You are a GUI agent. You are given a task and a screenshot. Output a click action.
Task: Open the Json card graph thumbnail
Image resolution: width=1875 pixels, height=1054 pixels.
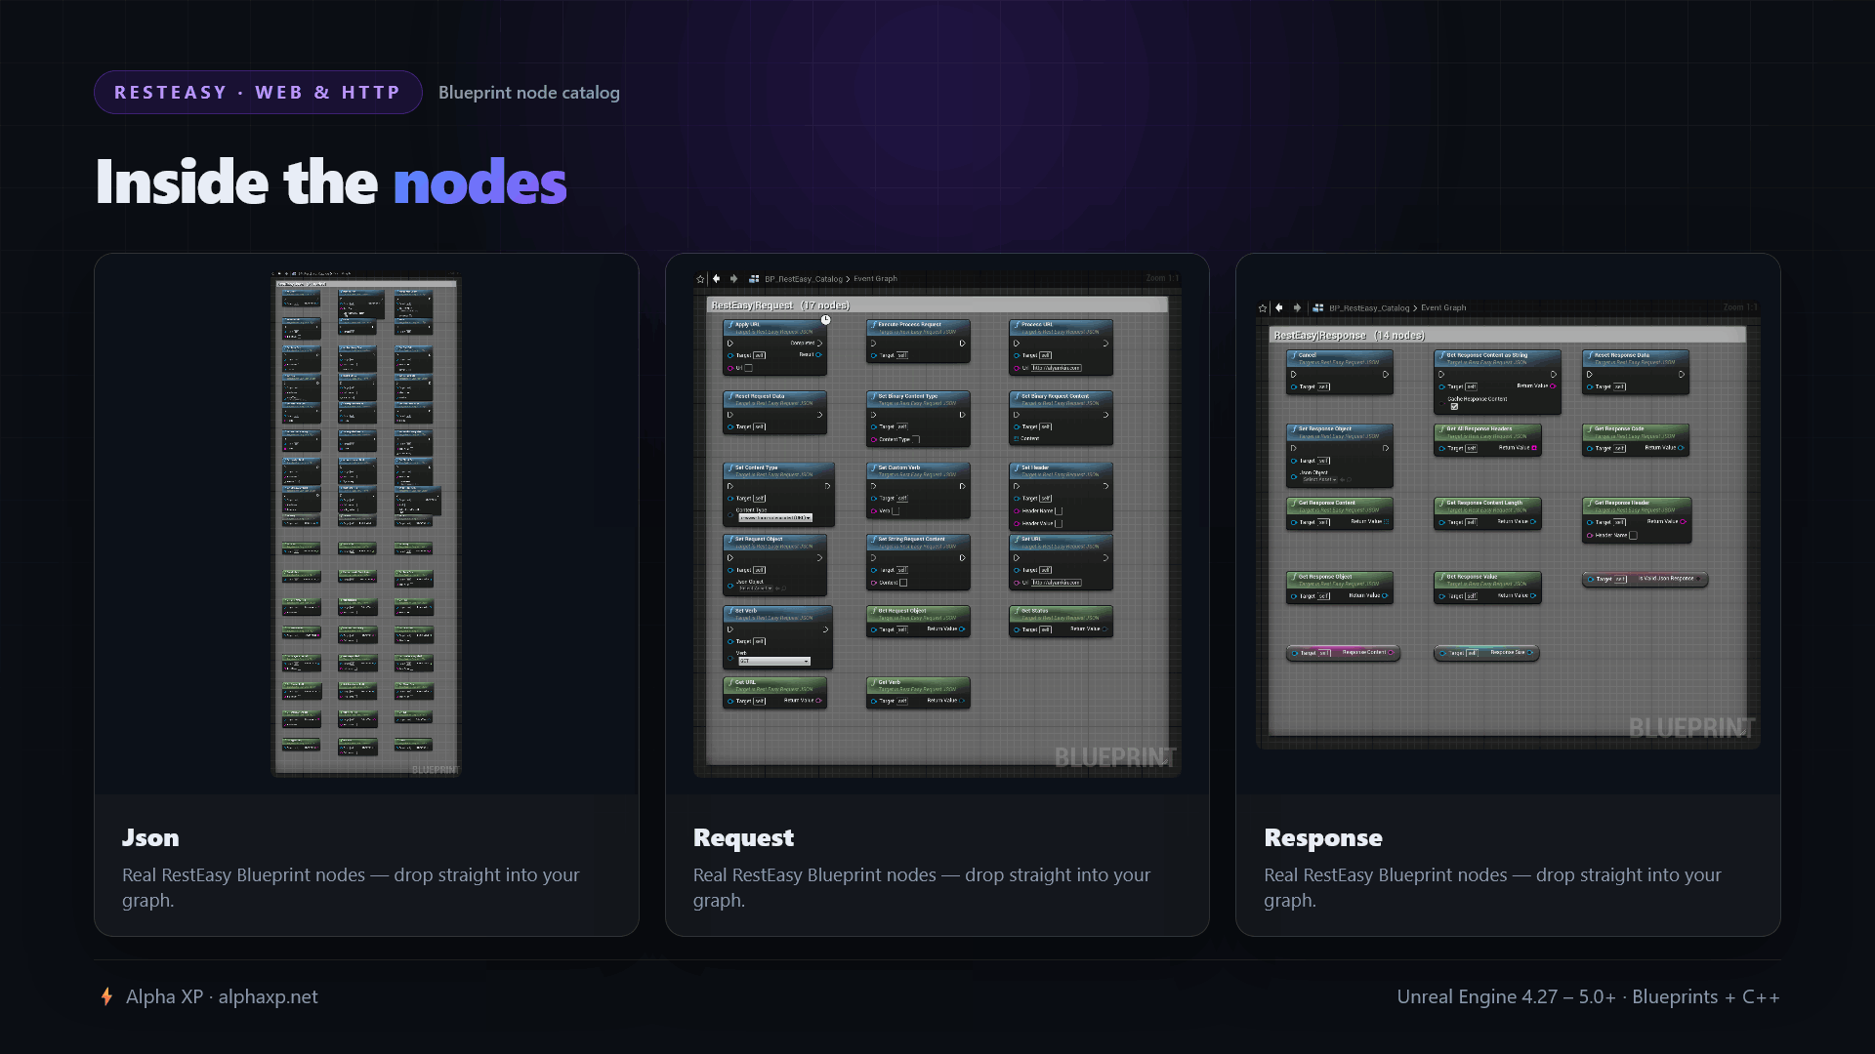(x=366, y=524)
